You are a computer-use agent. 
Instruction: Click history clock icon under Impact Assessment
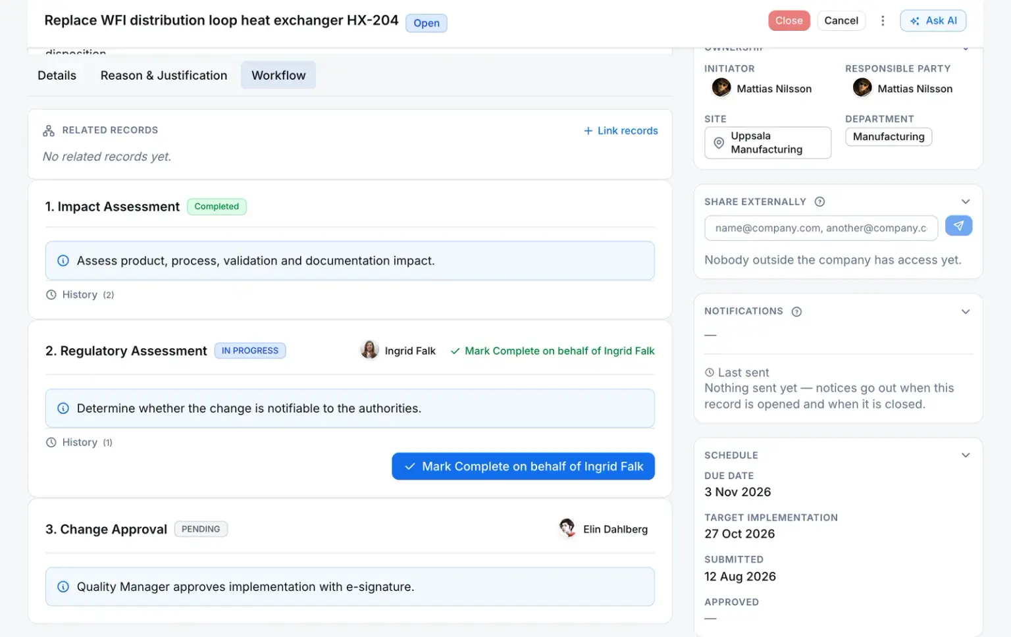click(51, 295)
